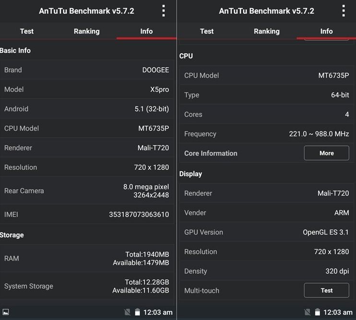The width and height of the screenshot is (356, 320).
Task: Select the Rear Camera row
Action: pos(87,190)
